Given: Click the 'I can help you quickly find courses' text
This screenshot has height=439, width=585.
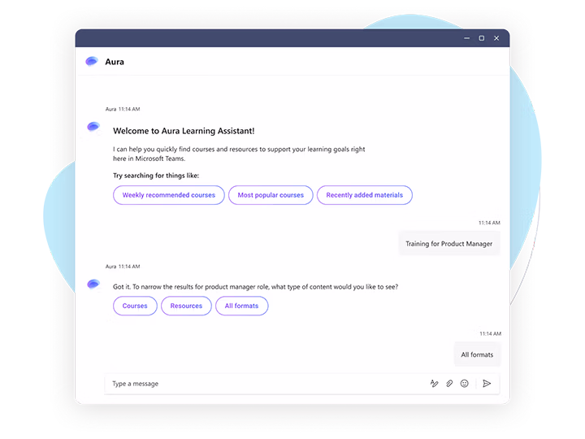Looking at the screenshot, I should click(239, 154).
